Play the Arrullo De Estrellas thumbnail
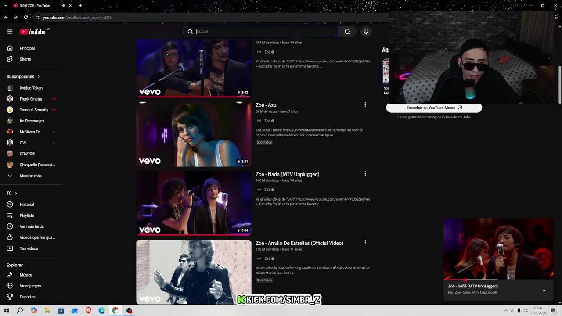The height and width of the screenshot is (316, 562). click(x=194, y=272)
